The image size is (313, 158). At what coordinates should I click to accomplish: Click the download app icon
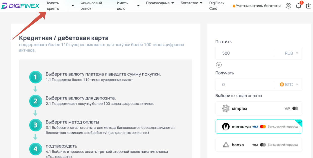[x=308, y=6]
